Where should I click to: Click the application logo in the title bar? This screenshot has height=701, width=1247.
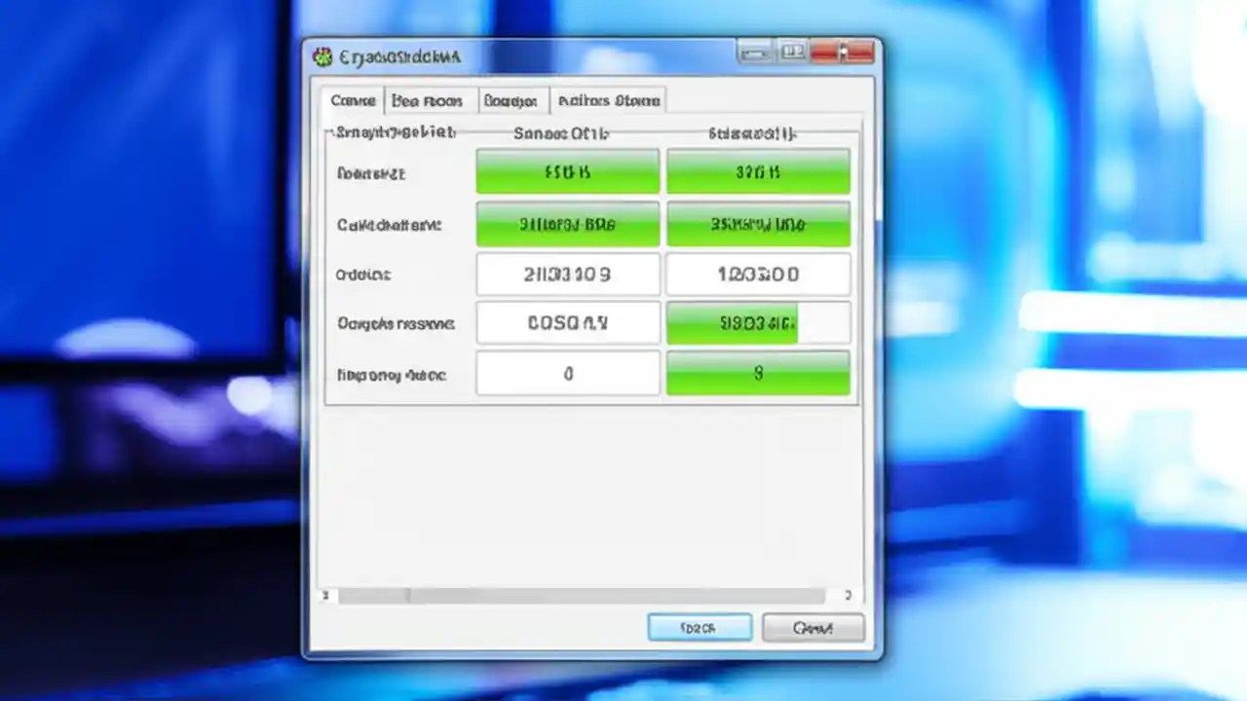322,56
